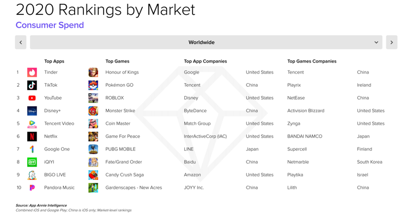The width and height of the screenshot is (415, 215).
Task: Click the iQIYI app icon
Action: [x=32, y=162]
